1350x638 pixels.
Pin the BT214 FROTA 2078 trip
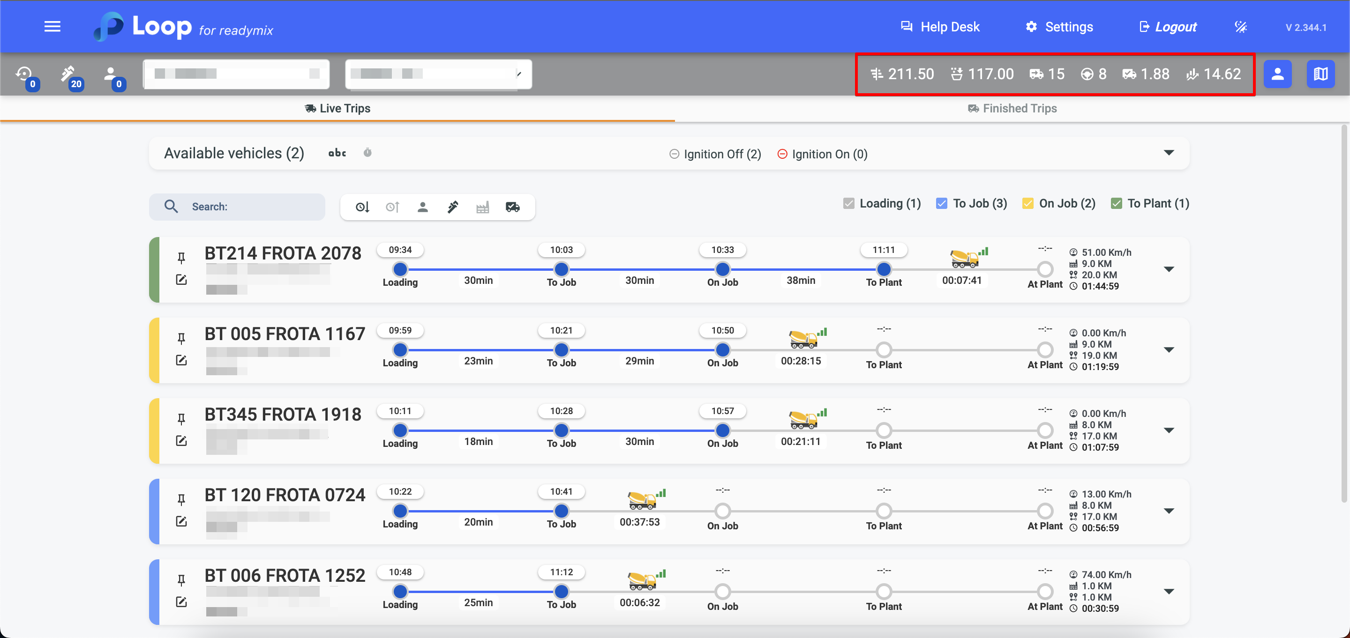tap(181, 258)
